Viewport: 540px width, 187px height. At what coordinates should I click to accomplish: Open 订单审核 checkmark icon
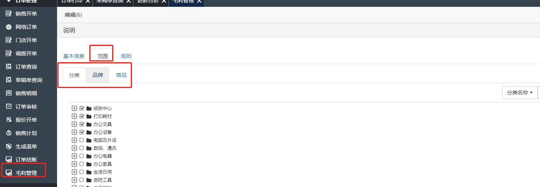click(x=9, y=107)
